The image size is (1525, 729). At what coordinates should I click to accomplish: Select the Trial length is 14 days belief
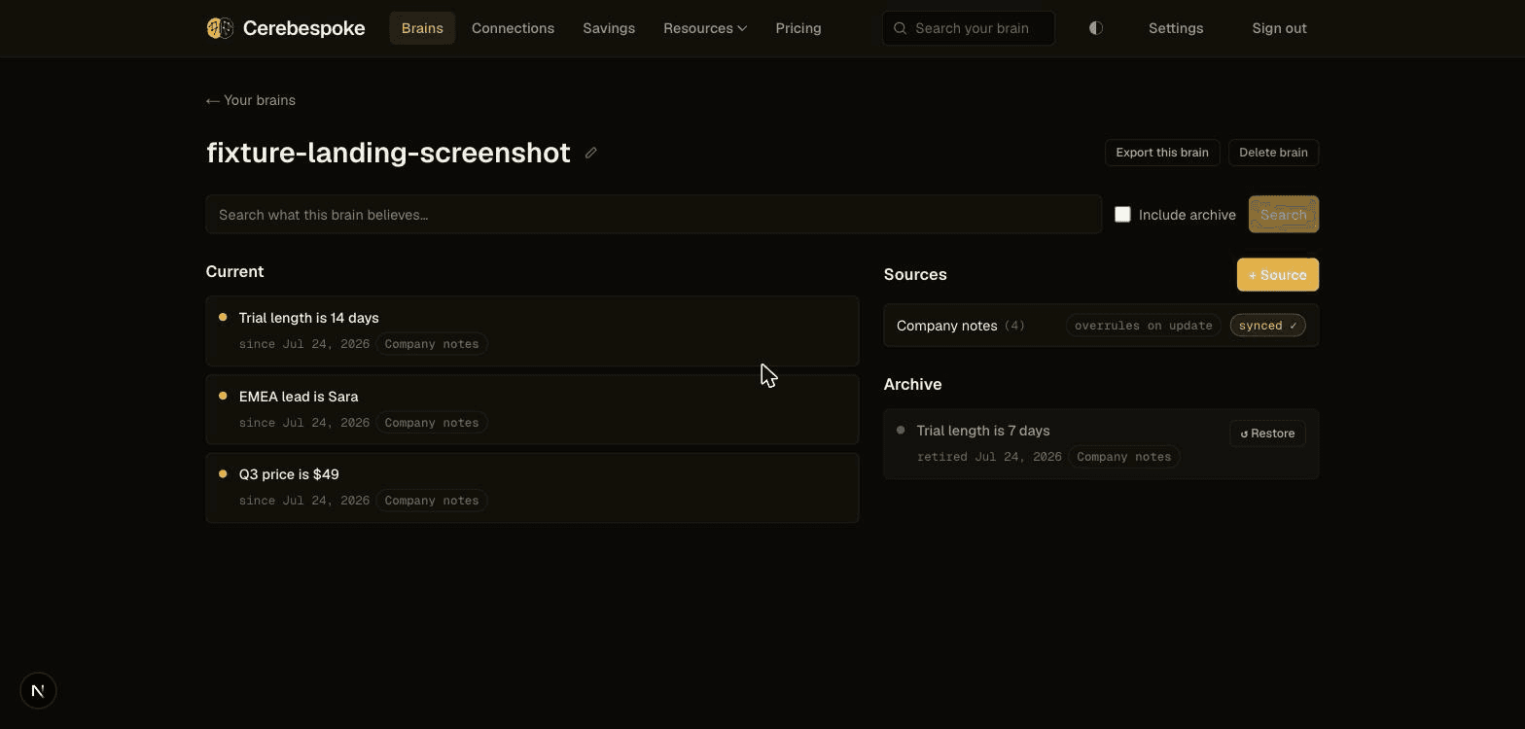click(532, 330)
